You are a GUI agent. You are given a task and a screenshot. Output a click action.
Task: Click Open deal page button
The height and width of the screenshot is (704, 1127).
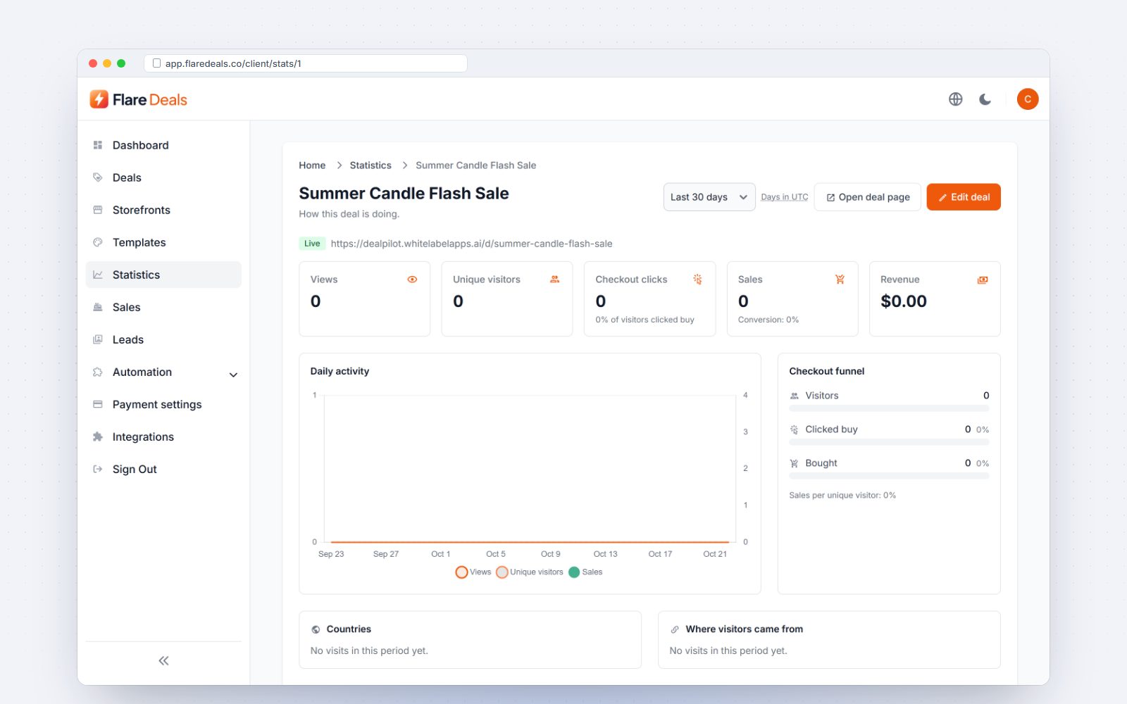[x=868, y=197]
